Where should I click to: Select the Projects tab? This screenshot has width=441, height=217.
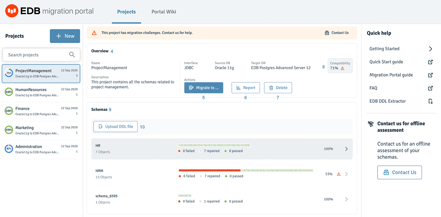point(126,12)
